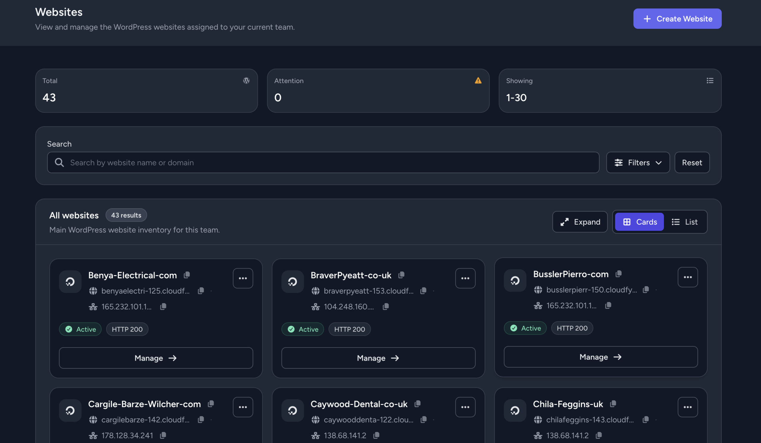
Task: Open Chila-Feggins-uk more options menu
Action: click(x=688, y=407)
